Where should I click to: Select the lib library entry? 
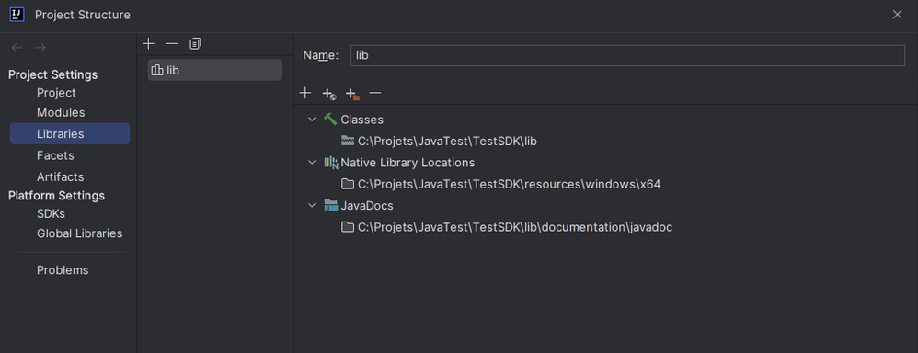[x=215, y=70]
